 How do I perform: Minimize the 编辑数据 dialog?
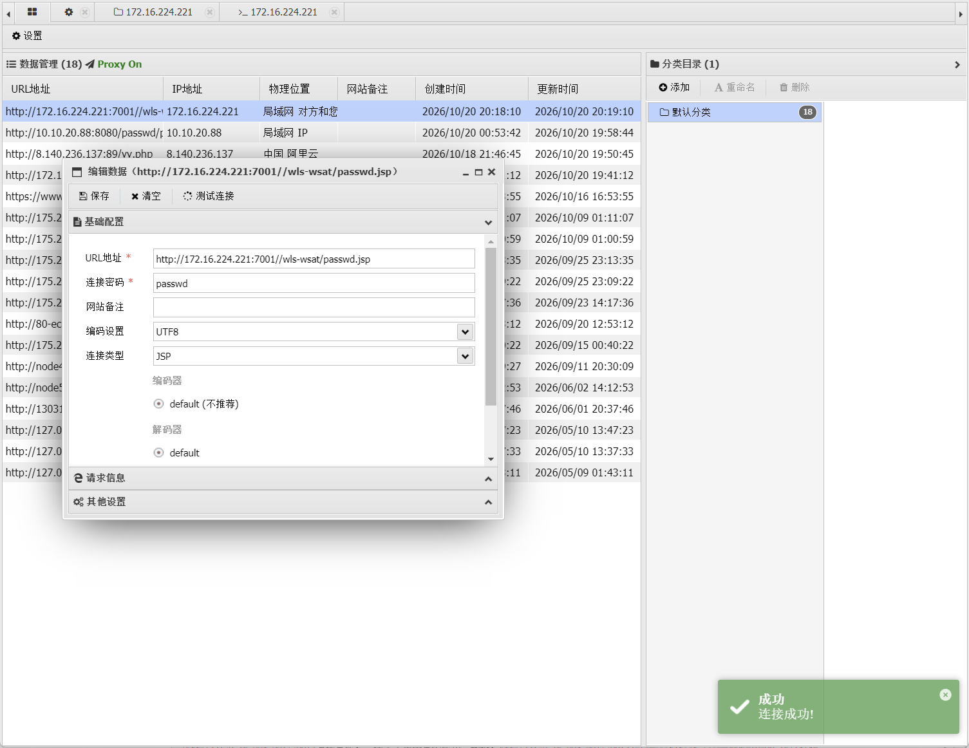click(466, 173)
